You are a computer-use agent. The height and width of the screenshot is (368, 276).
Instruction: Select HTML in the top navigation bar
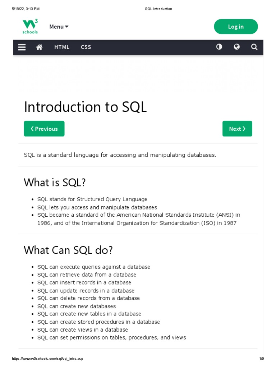pos(62,47)
